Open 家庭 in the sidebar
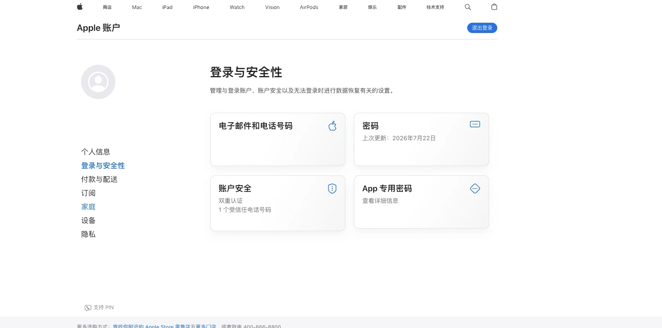Screen dimensions: 662x328 pos(88,207)
